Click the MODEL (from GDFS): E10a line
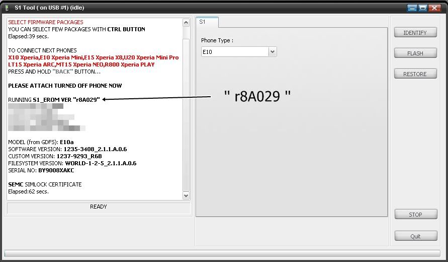This screenshot has height=262, width=448. click(41, 142)
